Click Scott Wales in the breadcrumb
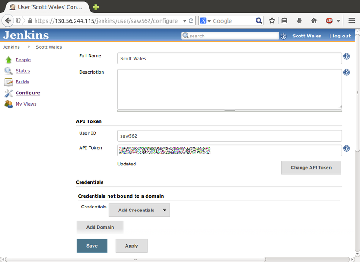 [x=49, y=47]
